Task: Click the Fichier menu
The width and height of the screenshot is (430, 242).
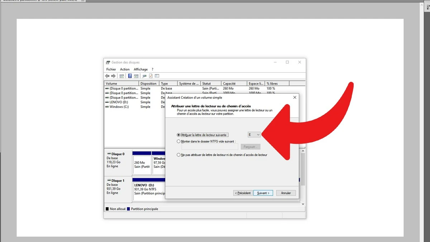Action: pyautogui.click(x=111, y=69)
